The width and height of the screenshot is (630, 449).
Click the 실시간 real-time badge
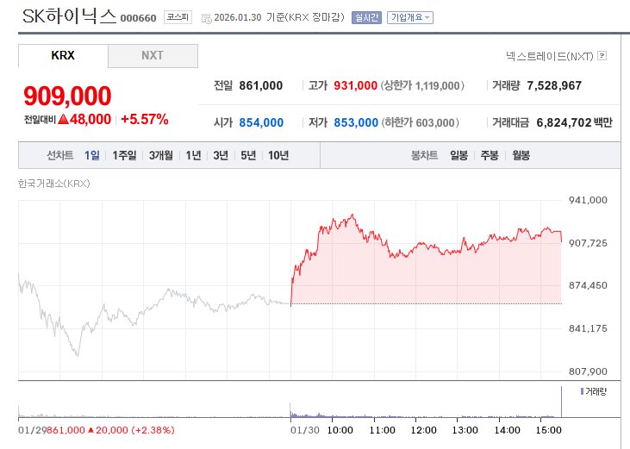pyautogui.click(x=366, y=17)
